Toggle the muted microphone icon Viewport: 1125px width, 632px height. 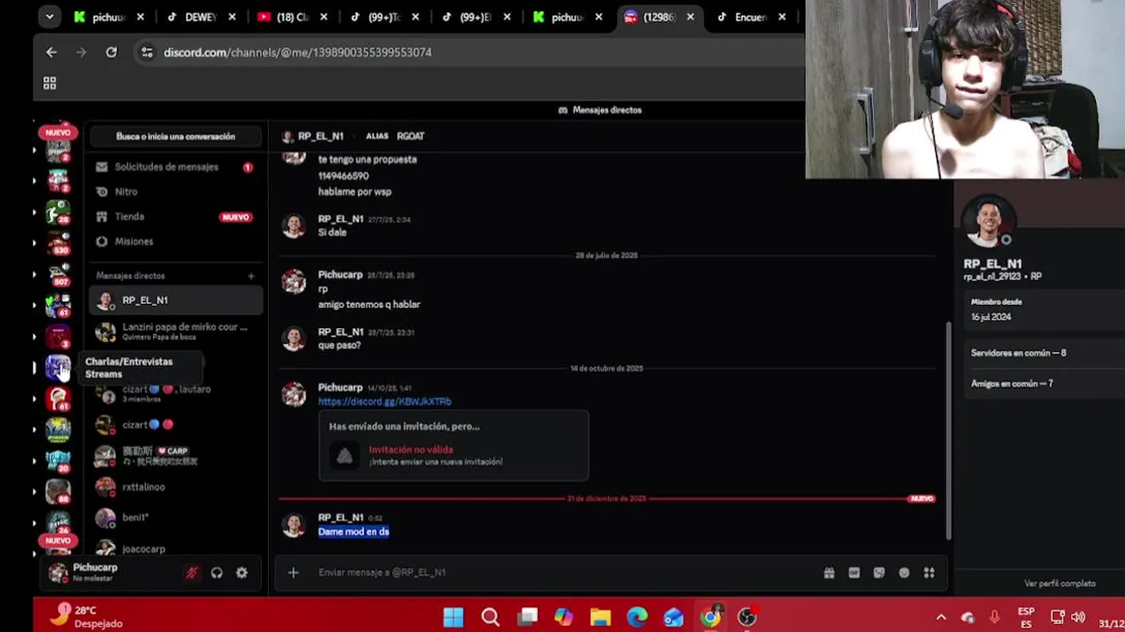coord(192,573)
